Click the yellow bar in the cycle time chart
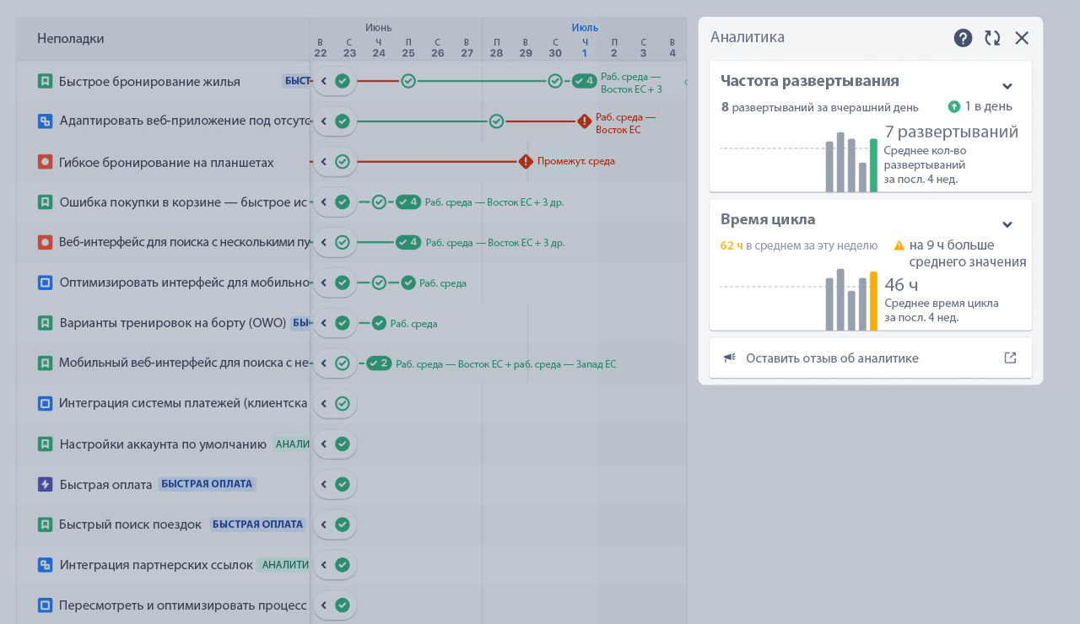The width and height of the screenshot is (1080, 624). (873, 300)
